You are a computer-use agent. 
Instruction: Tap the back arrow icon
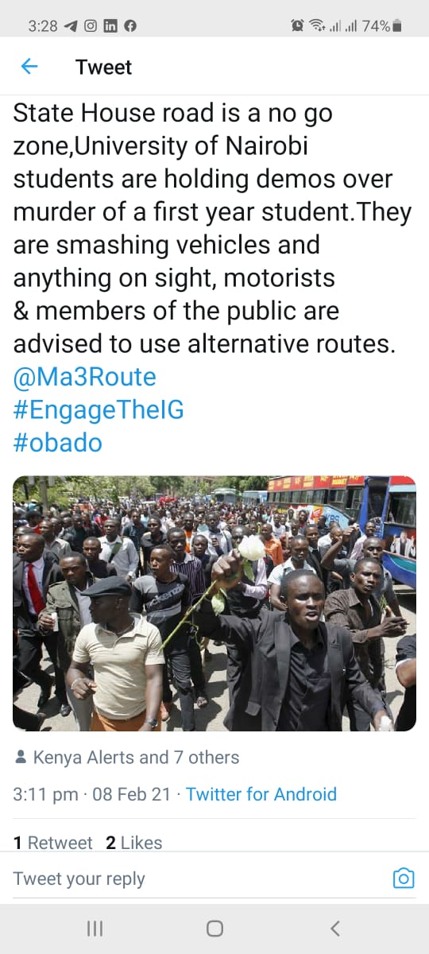click(x=29, y=67)
